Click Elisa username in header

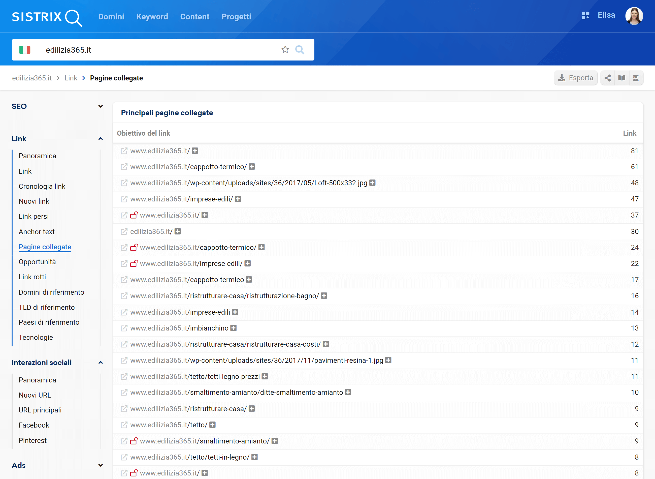606,15
